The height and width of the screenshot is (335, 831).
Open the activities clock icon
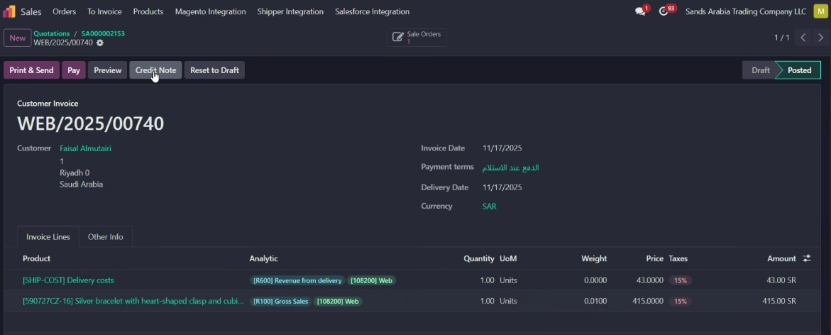coord(664,11)
